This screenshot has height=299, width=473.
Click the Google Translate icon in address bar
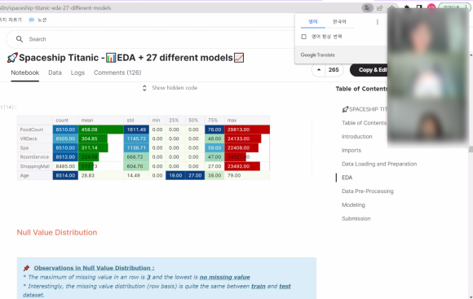pos(368,8)
